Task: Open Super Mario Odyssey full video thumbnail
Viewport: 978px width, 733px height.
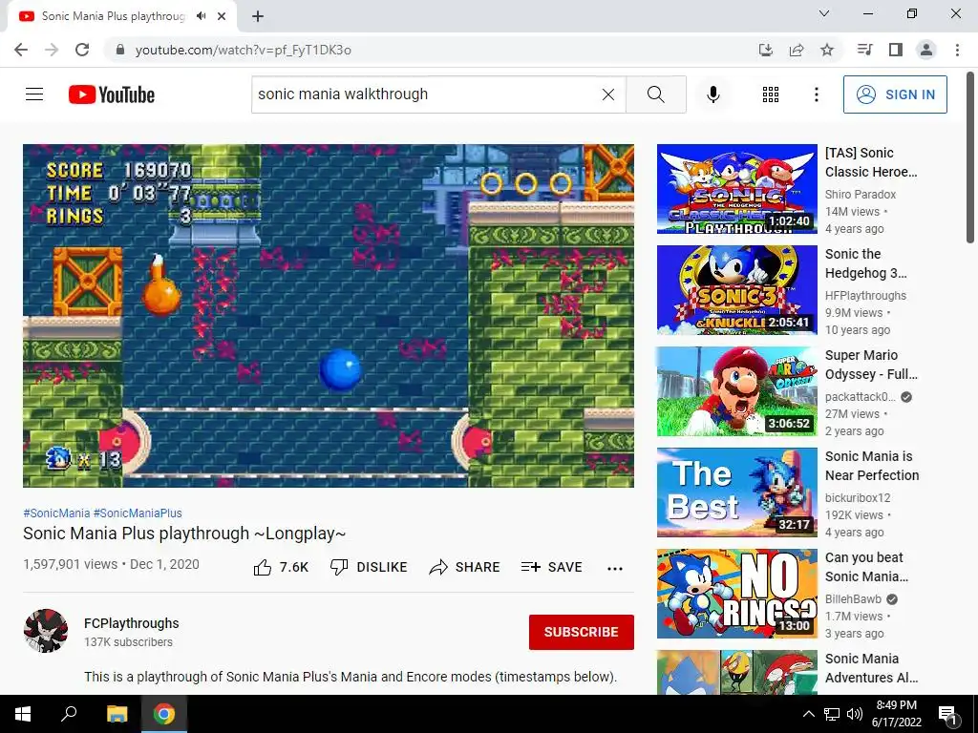Action: (736, 390)
